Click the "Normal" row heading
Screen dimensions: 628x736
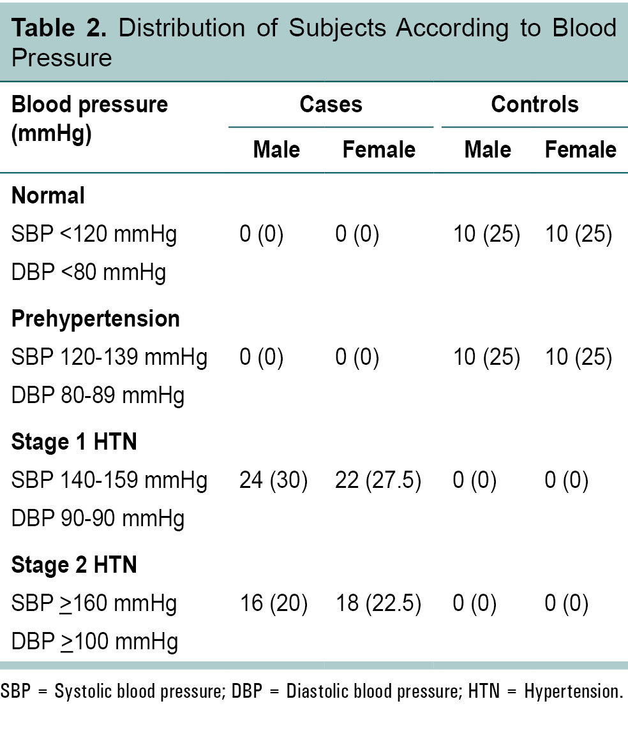(x=48, y=196)
